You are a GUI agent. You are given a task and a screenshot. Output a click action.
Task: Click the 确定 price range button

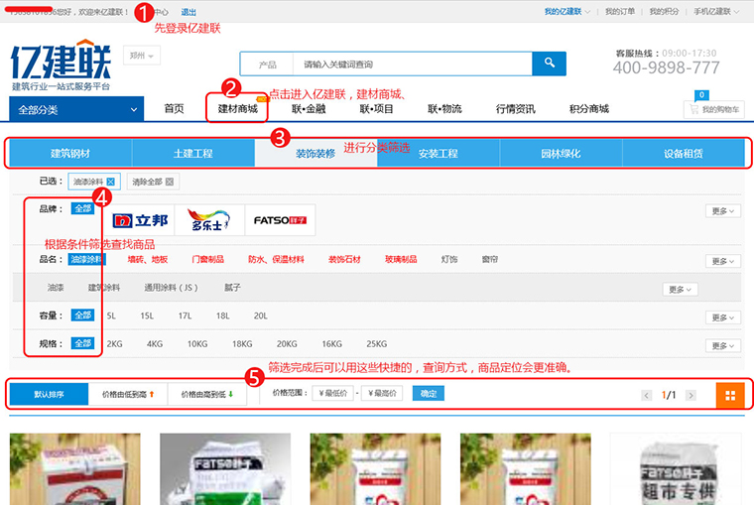point(429,394)
